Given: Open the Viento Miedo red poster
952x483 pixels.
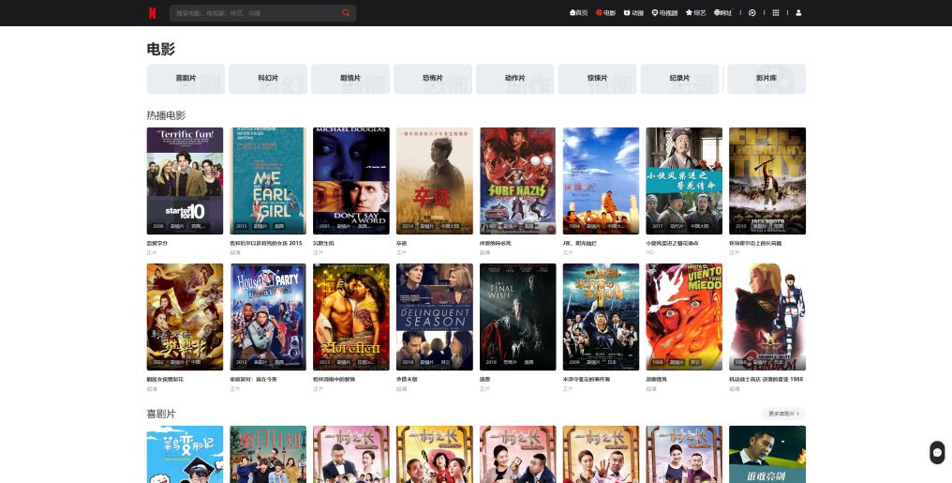Looking at the screenshot, I should pos(684,317).
